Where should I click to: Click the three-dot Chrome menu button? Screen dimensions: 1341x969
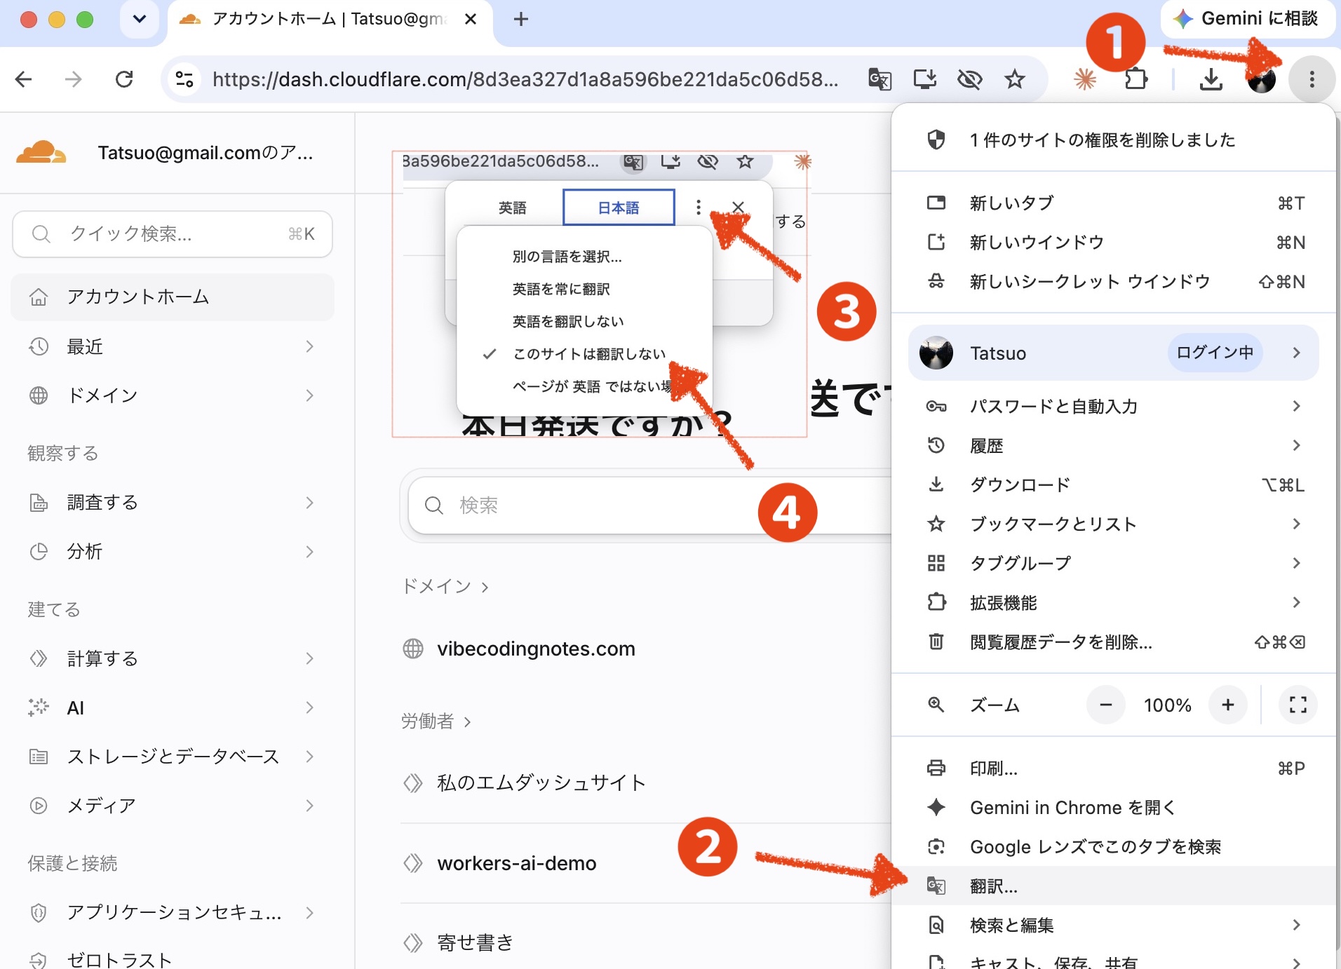1312,79
